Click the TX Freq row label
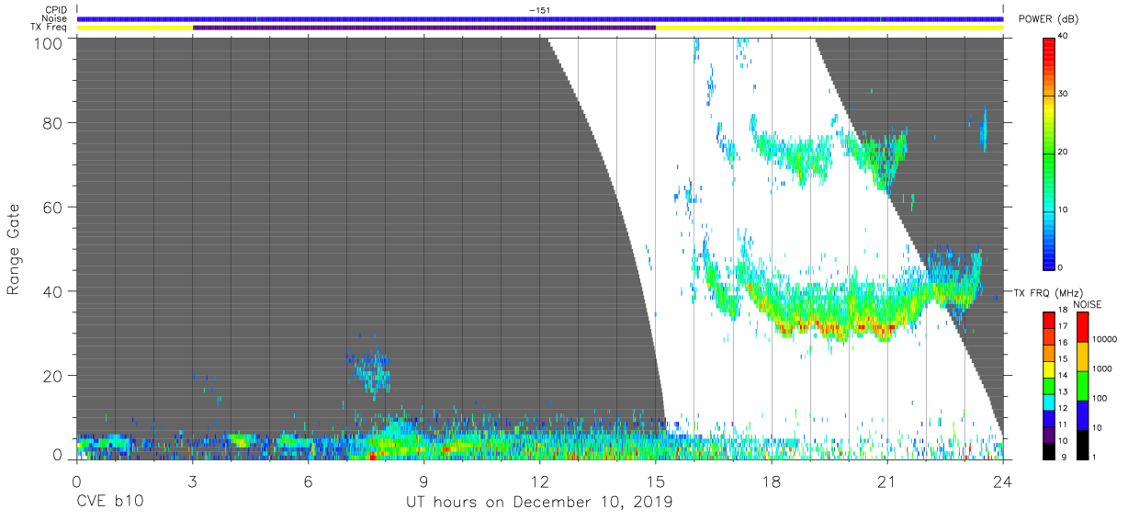 pyautogui.click(x=49, y=28)
